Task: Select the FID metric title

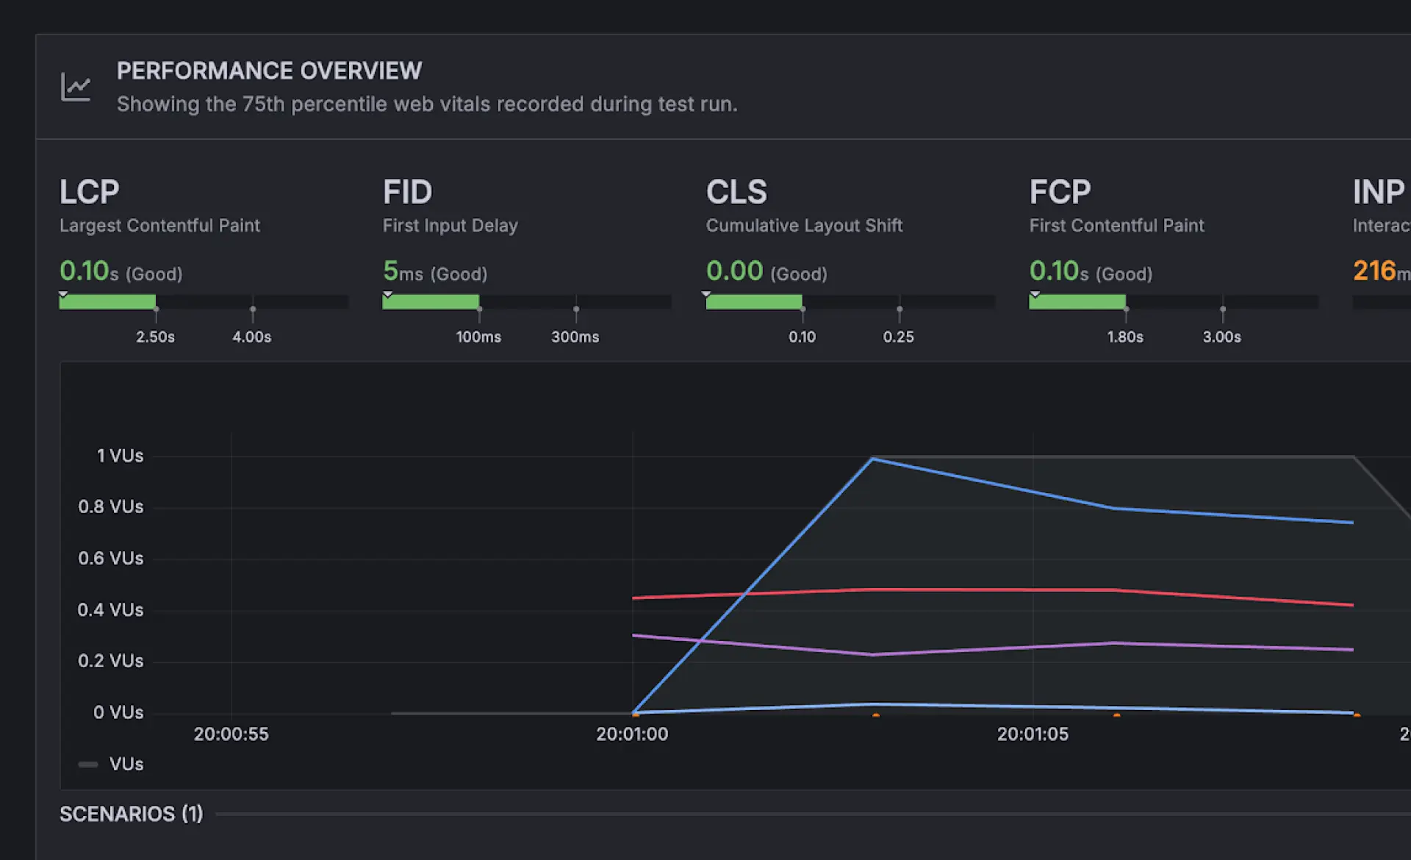Action: (407, 192)
